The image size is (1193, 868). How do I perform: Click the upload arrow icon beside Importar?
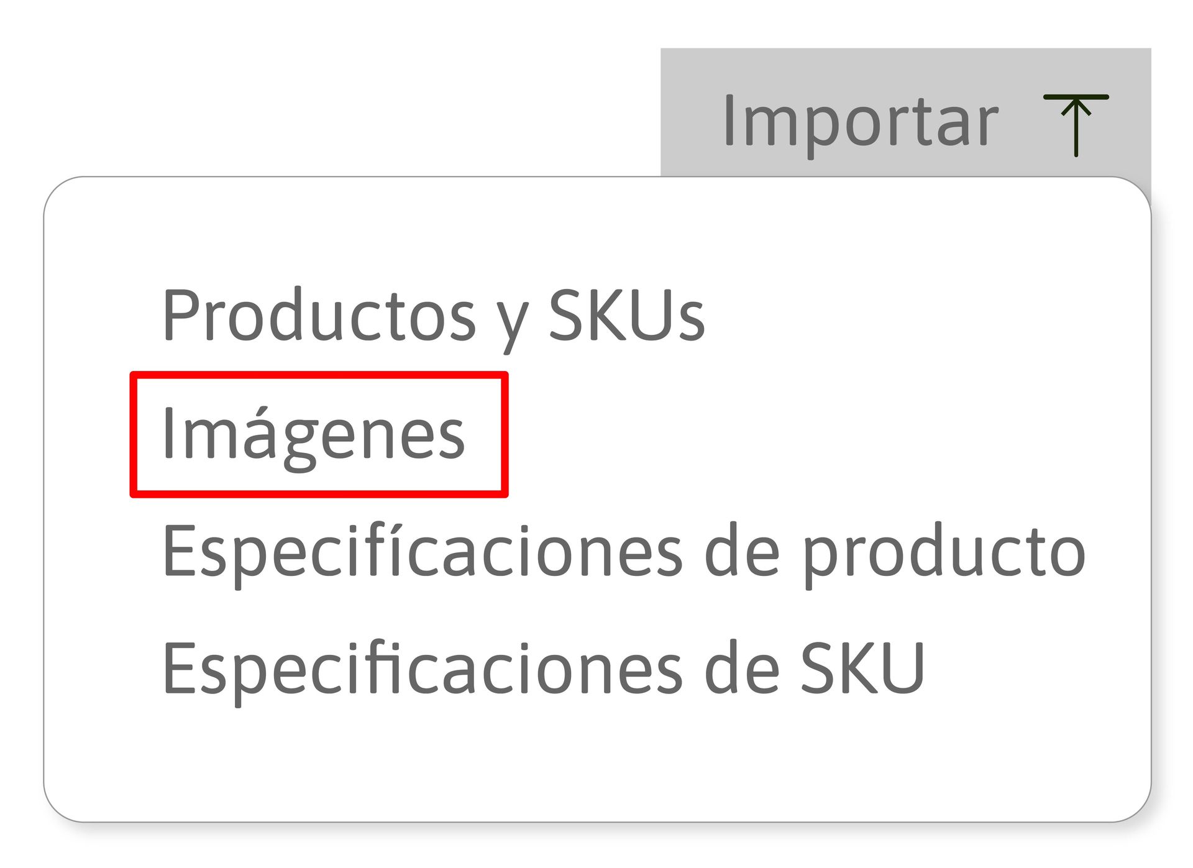click(x=1076, y=124)
